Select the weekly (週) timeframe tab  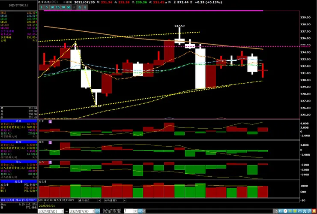click(79, 7)
